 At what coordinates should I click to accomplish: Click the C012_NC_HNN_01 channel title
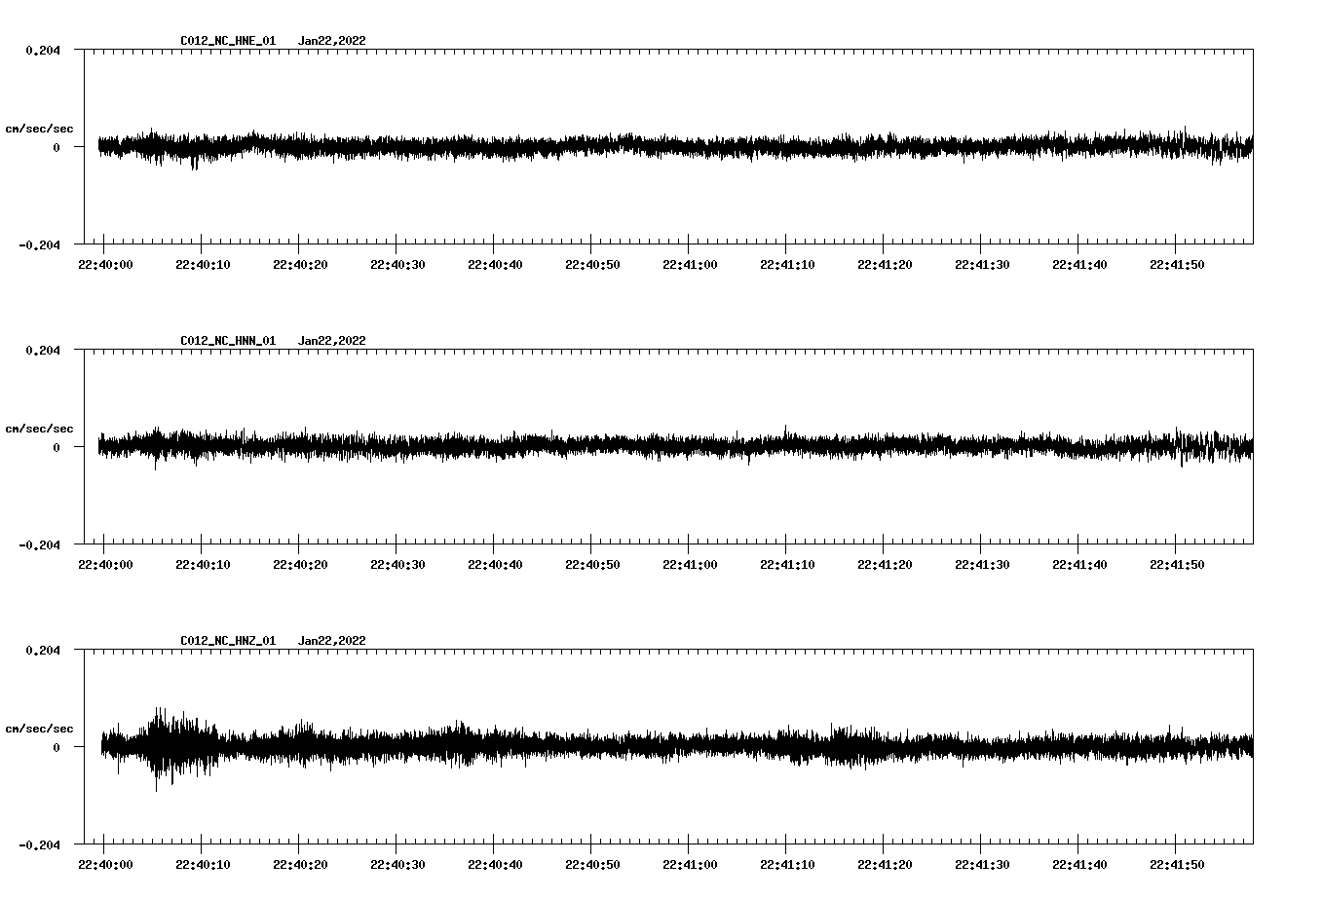[228, 341]
